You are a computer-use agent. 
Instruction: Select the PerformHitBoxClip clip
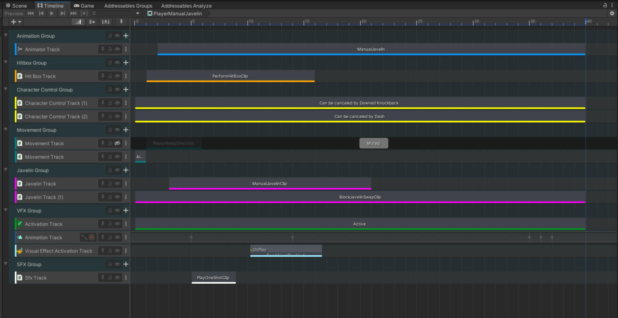230,76
